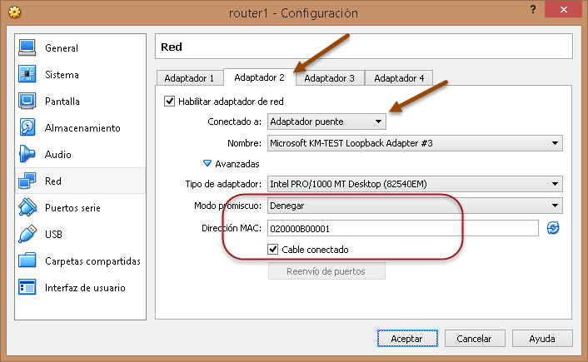Image resolution: width=588 pixels, height=362 pixels.
Task: Generate a new MAC address icon
Action: (553, 228)
